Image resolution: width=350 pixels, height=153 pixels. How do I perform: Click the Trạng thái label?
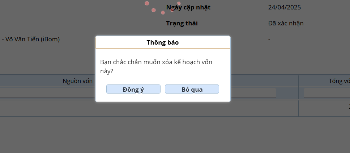click(182, 23)
